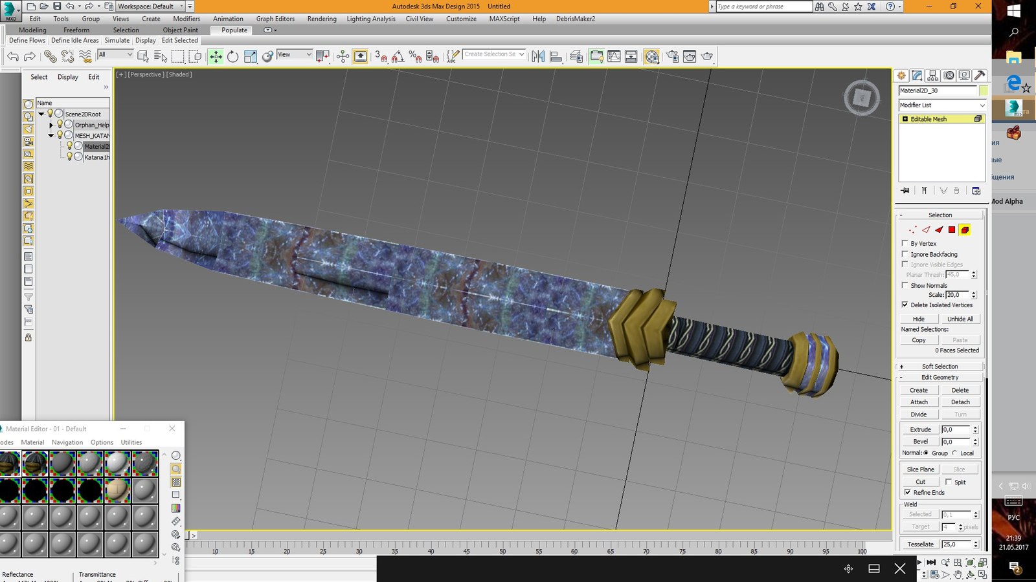This screenshot has width=1036, height=582.
Task: Open the Rendering menu
Action: coord(322,19)
